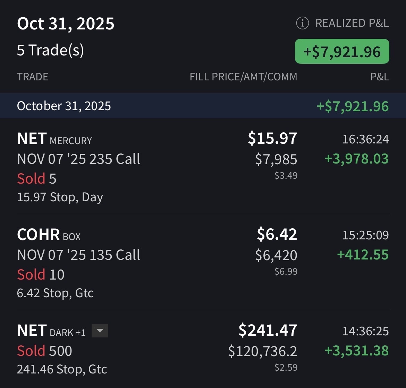This screenshot has height=388, width=406.
Task: Tap the 5 Trade(s) count label
Action: [x=50, y=50]
